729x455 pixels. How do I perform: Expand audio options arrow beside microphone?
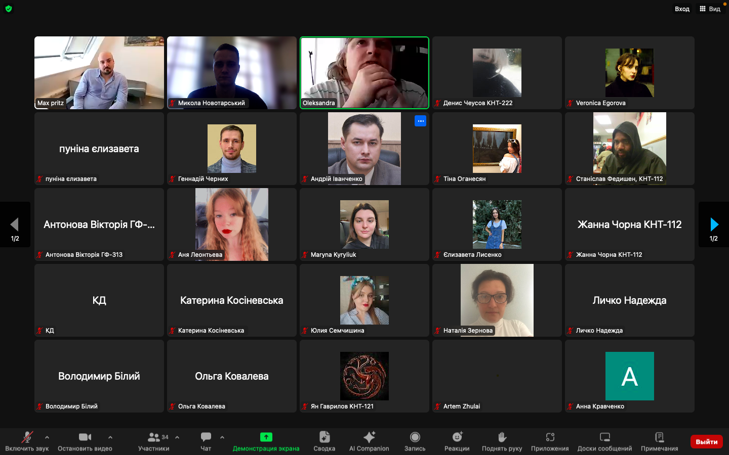[47, 437]
